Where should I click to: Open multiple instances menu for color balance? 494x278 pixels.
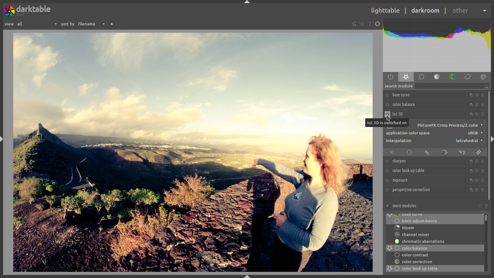[x=471, y=105]
